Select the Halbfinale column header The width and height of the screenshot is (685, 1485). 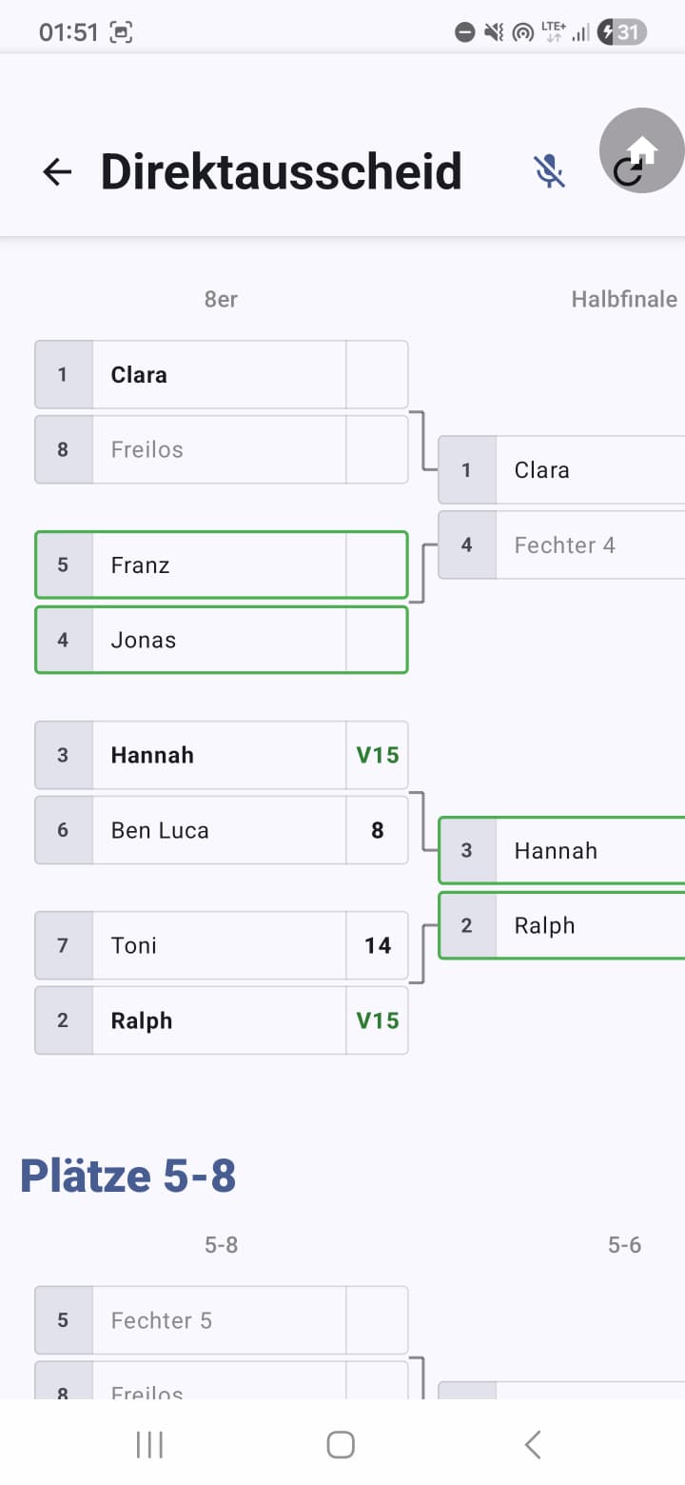pyautogui.click(x=624, y=299)
